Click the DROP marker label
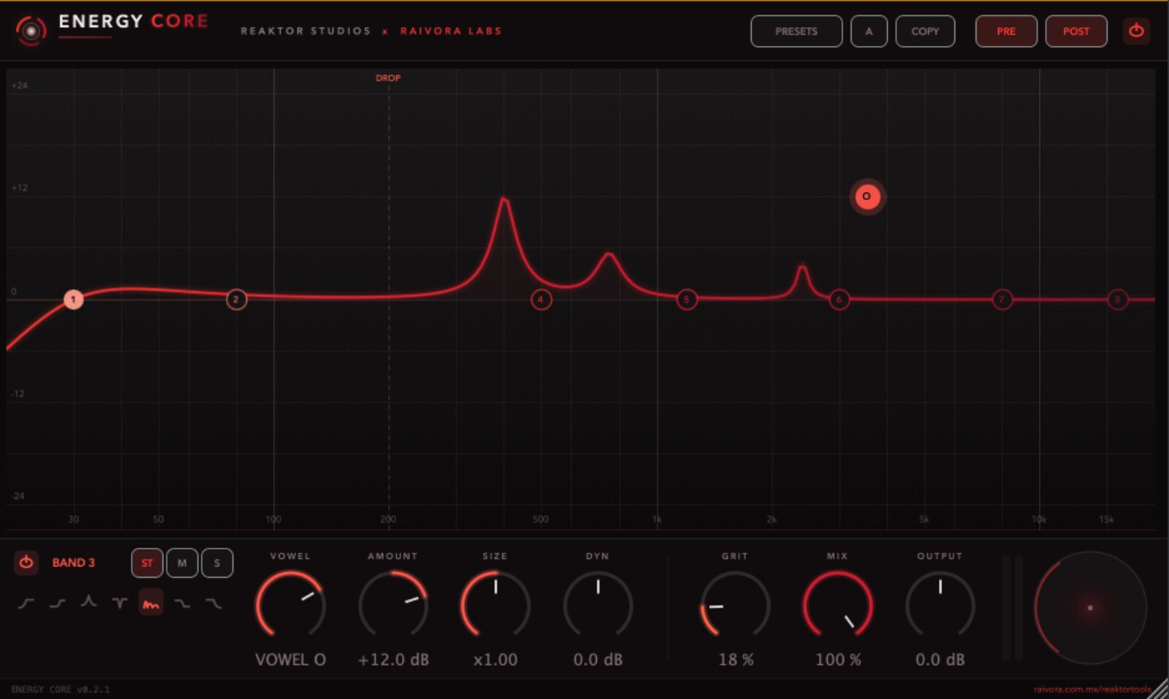 point(388,77)
